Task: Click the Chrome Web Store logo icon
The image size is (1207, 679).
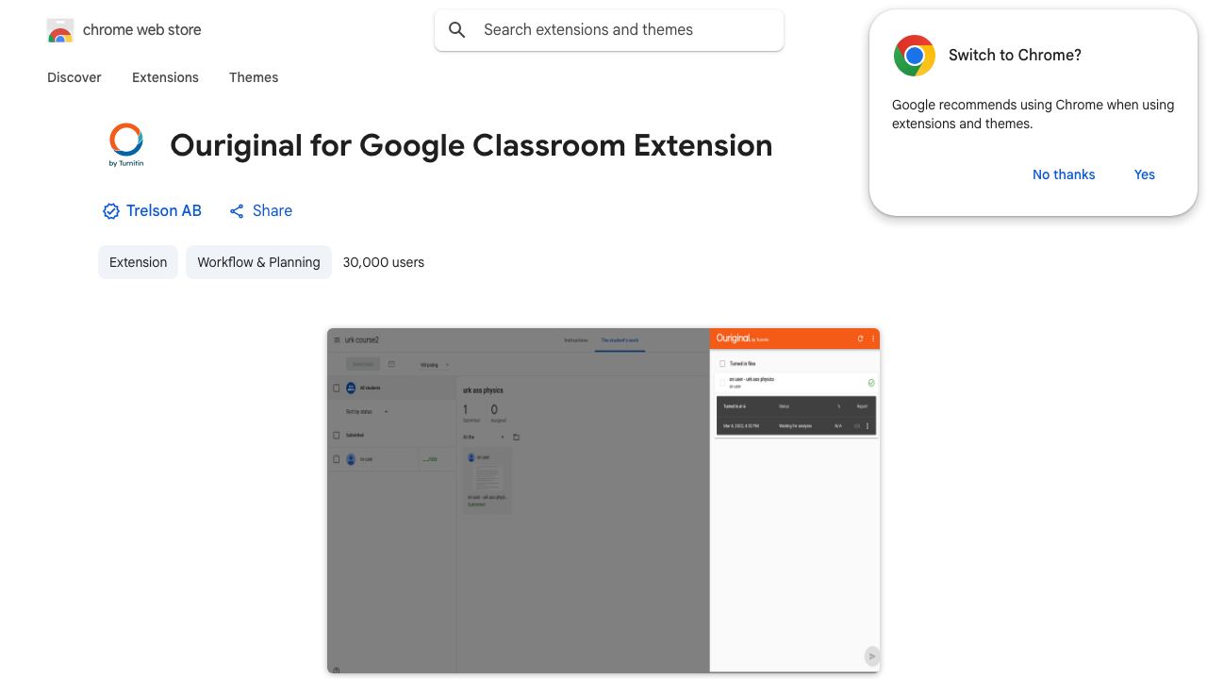Action: [60, 30]
